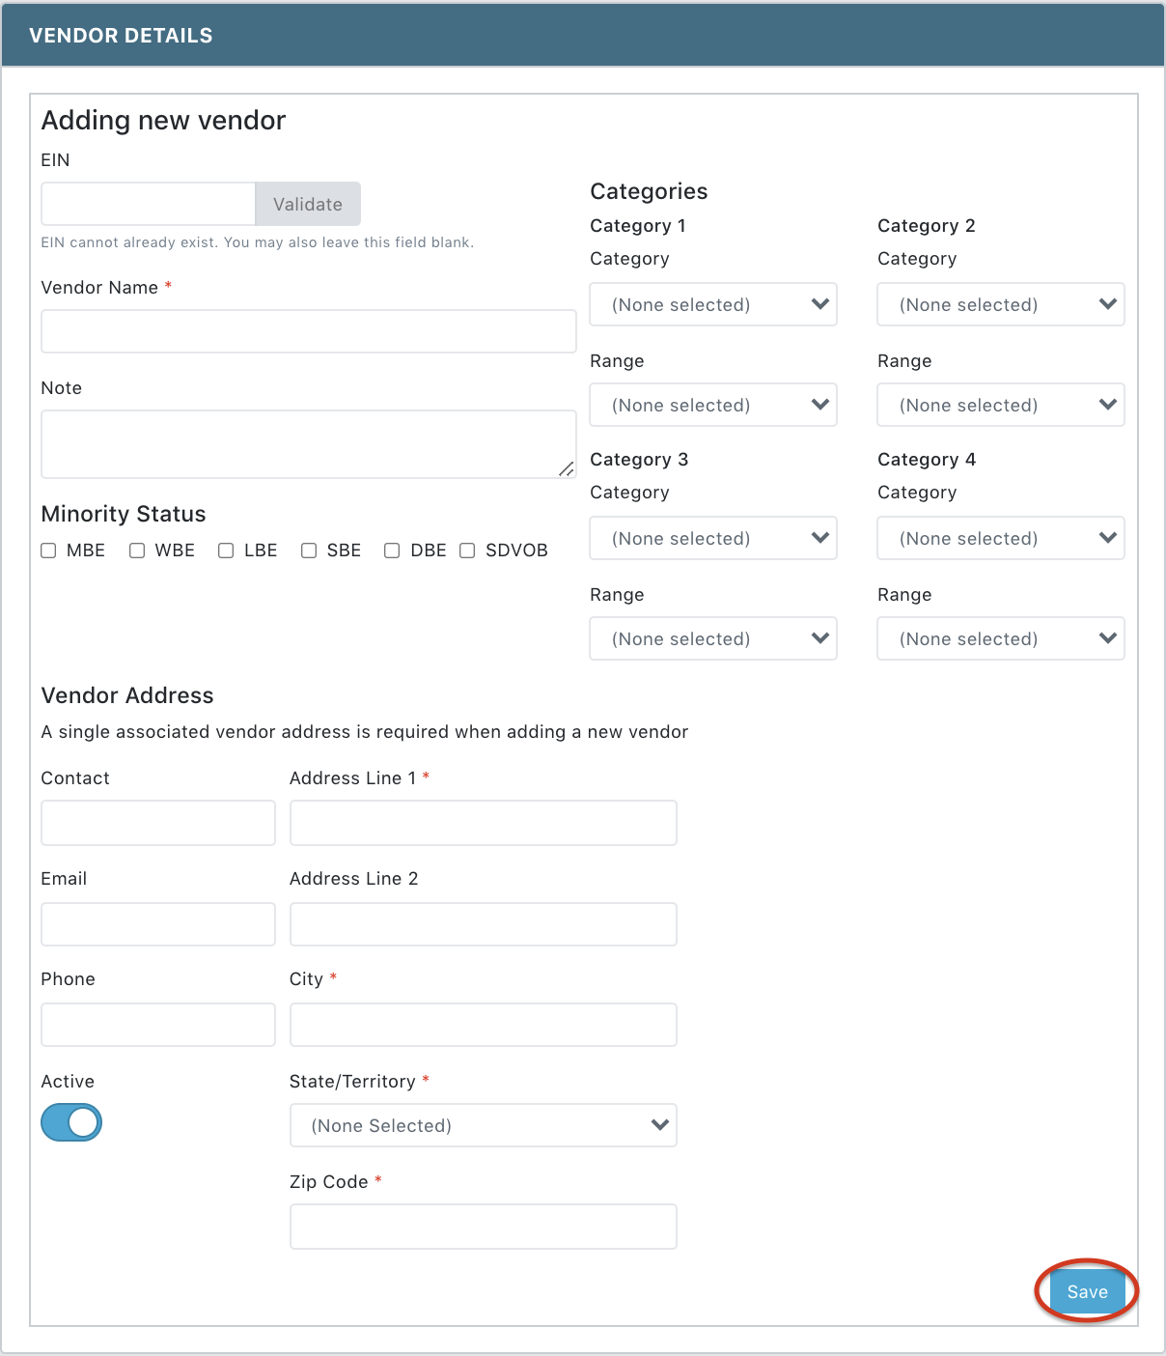The width and height of the screenshot is (1166, 1356).
Task: Check the MBE minority status checkbox
Action: point(48,551)
